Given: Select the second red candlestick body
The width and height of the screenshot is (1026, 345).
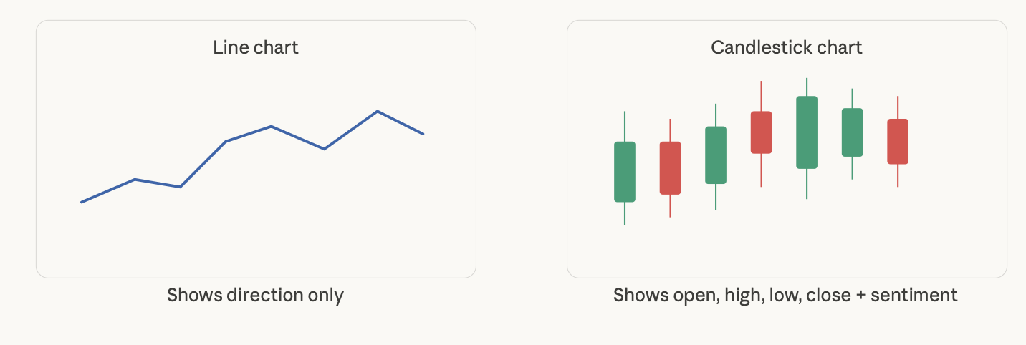Looking at the screenshot, I should coord(670,168).
